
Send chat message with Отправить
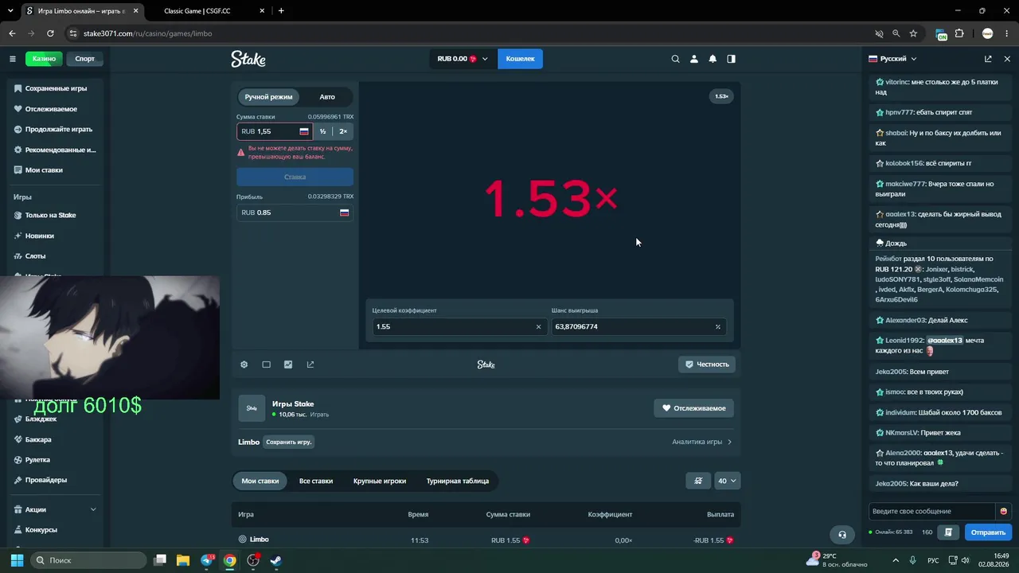tap(988, 532)
